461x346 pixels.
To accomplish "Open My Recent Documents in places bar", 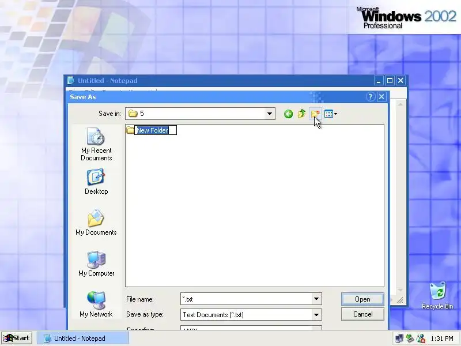I will point(96,145).
